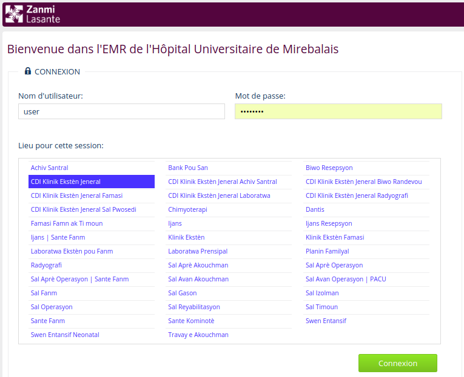Select Sal Avan Akouchman
This screenshot has height=377, width=464.
tap(229, 279)
